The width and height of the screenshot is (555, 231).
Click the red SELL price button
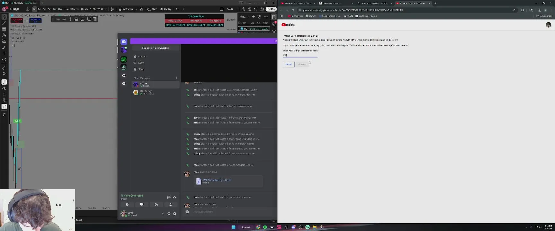pos(17,21)
